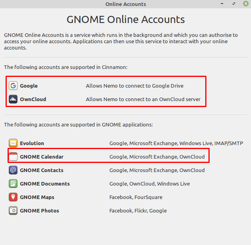Close the Online Accounts window
Viewport: 251px width, 245px height.
[x=246, y=4]
